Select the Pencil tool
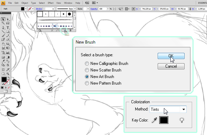Screen dimensions: 207x135 pyautogui.click(x=8, y=36)
